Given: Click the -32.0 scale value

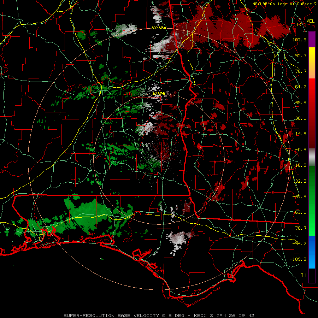Looking at the screenshot, I should point(299,181).
